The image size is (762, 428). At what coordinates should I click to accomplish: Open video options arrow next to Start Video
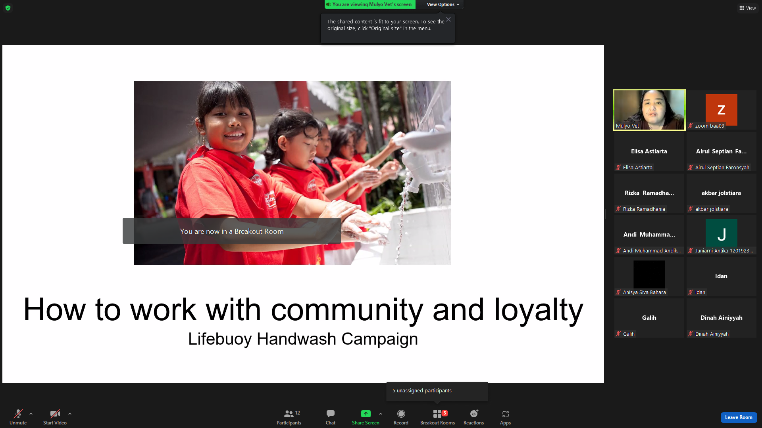point(70,414)
